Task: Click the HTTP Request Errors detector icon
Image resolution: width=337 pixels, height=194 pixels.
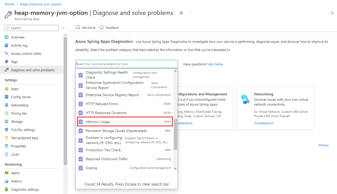Action: 81,104
